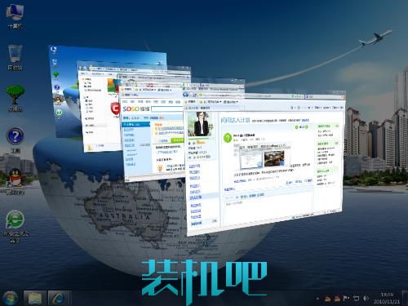Open the Computer desktop icon

16,16
